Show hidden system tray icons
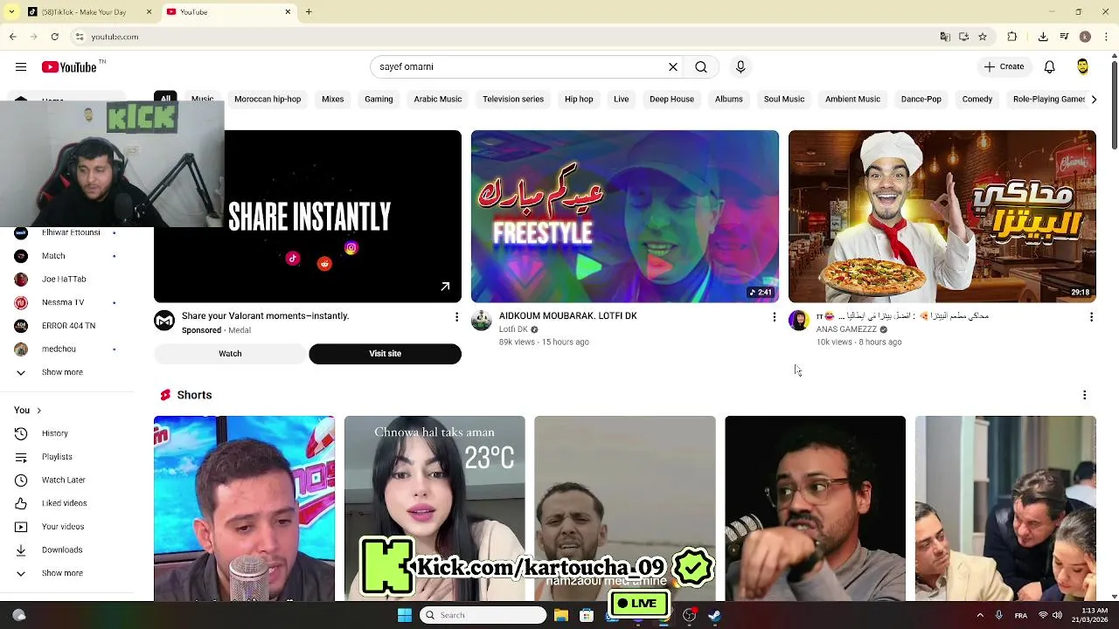Viewport: 1119px width, 629px height. (x=980, y=615)
